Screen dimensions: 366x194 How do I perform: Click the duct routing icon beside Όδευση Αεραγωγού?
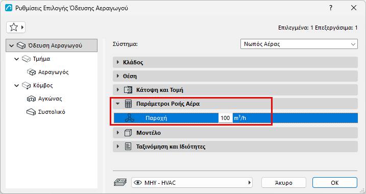[21, 45]
